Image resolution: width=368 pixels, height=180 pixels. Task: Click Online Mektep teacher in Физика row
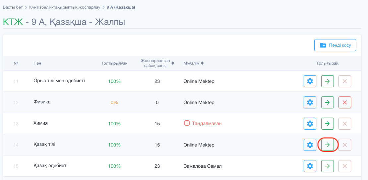(199, 102)
